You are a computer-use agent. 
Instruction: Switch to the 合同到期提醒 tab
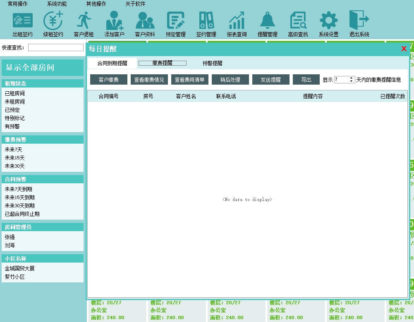pos(112,64)
